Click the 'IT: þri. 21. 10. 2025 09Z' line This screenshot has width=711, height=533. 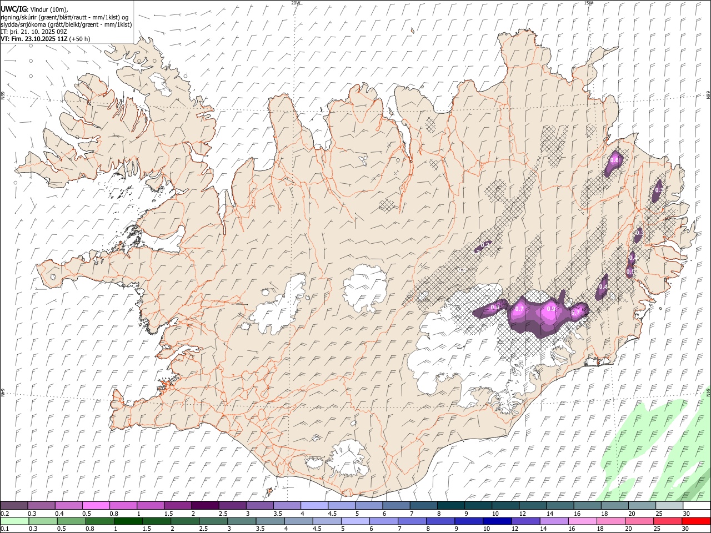coord(34,32)
